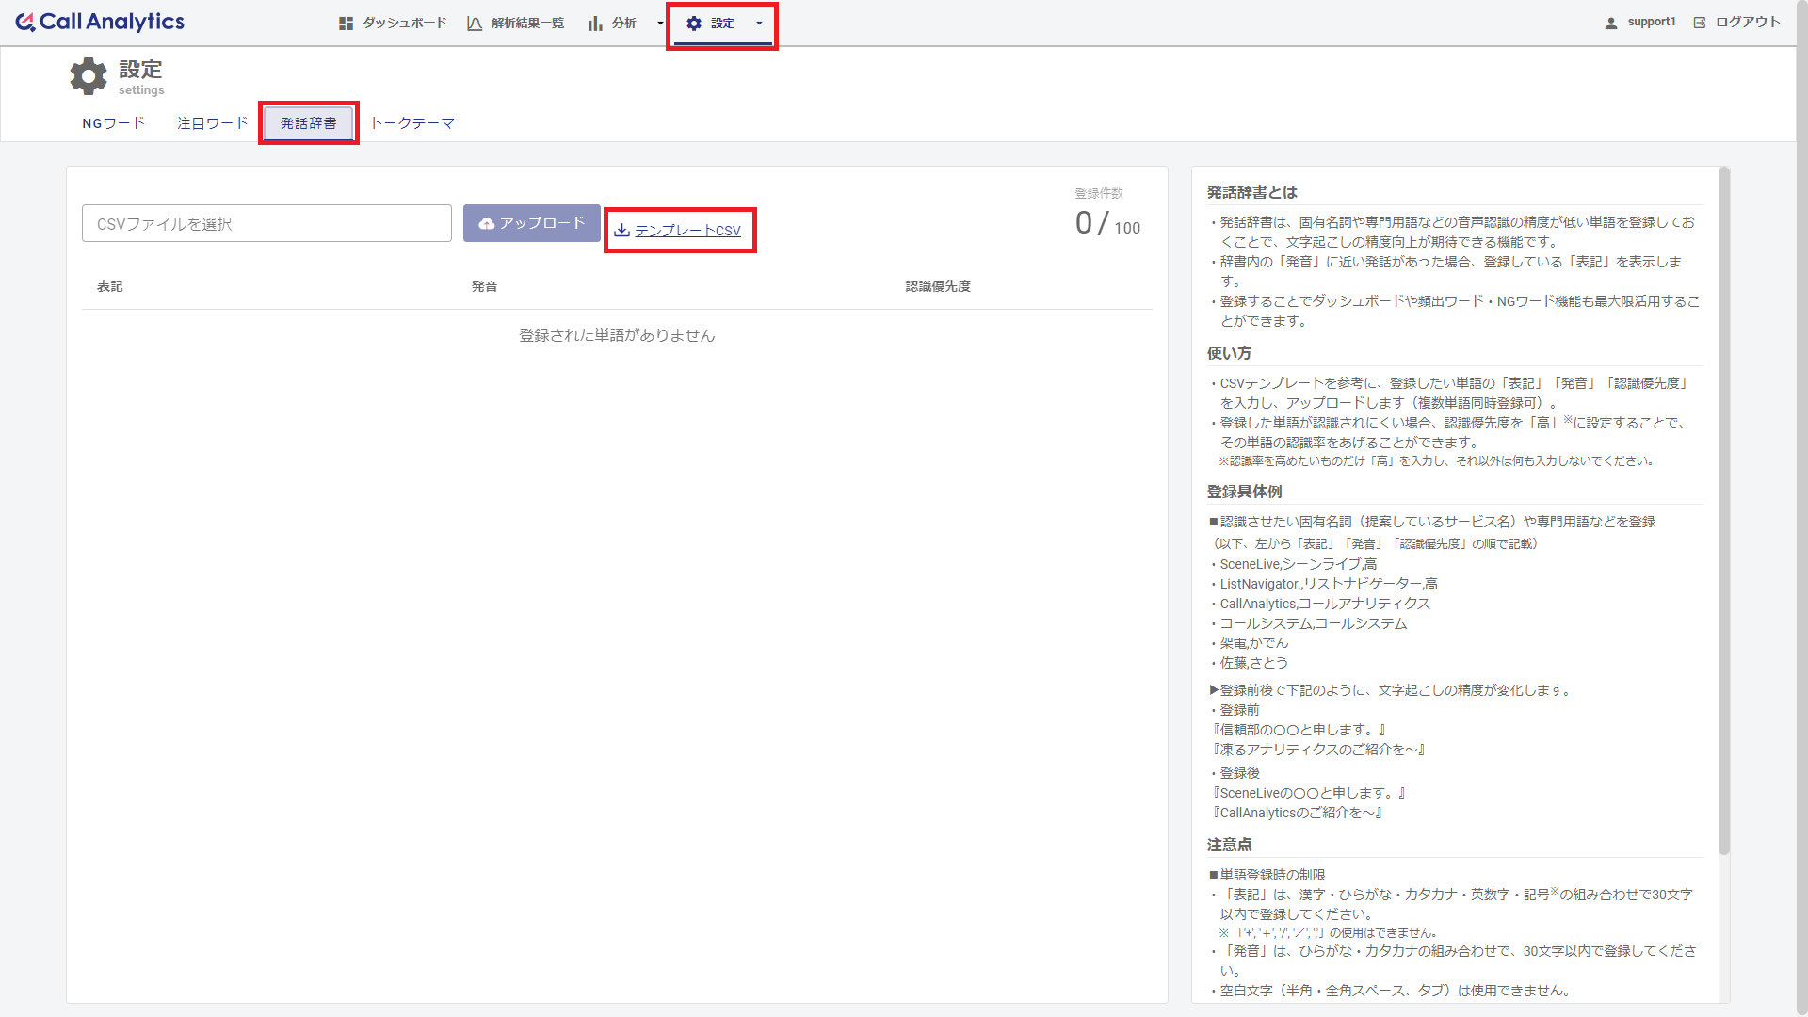
Task: Click the large settings gear page icon
Action: tap(89, 76)
